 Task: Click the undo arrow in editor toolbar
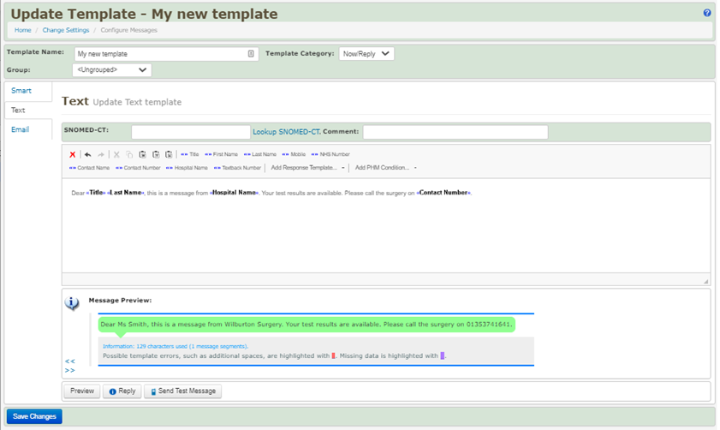coord(87,155)
